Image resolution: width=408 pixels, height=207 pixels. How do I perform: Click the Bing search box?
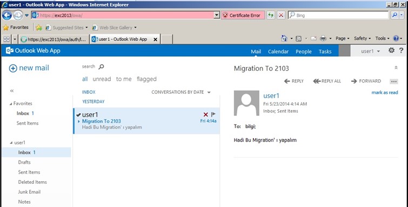pos(338,15)
